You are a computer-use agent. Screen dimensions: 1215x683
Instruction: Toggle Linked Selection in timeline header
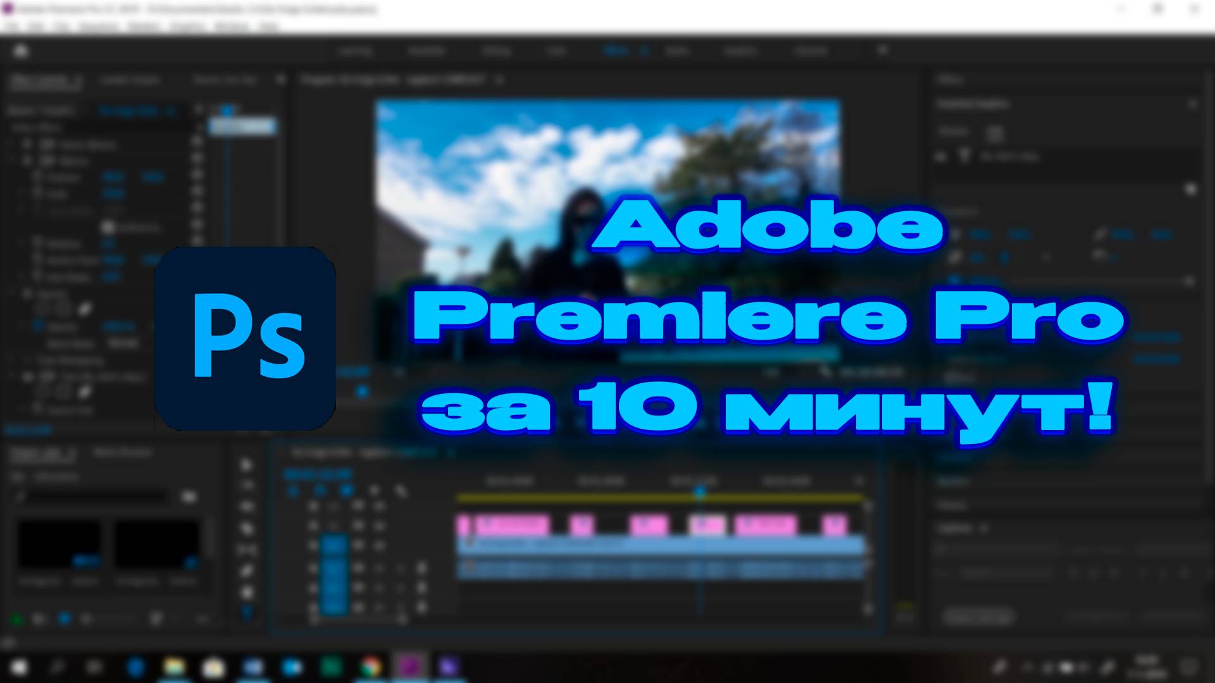tap(346, 490)
